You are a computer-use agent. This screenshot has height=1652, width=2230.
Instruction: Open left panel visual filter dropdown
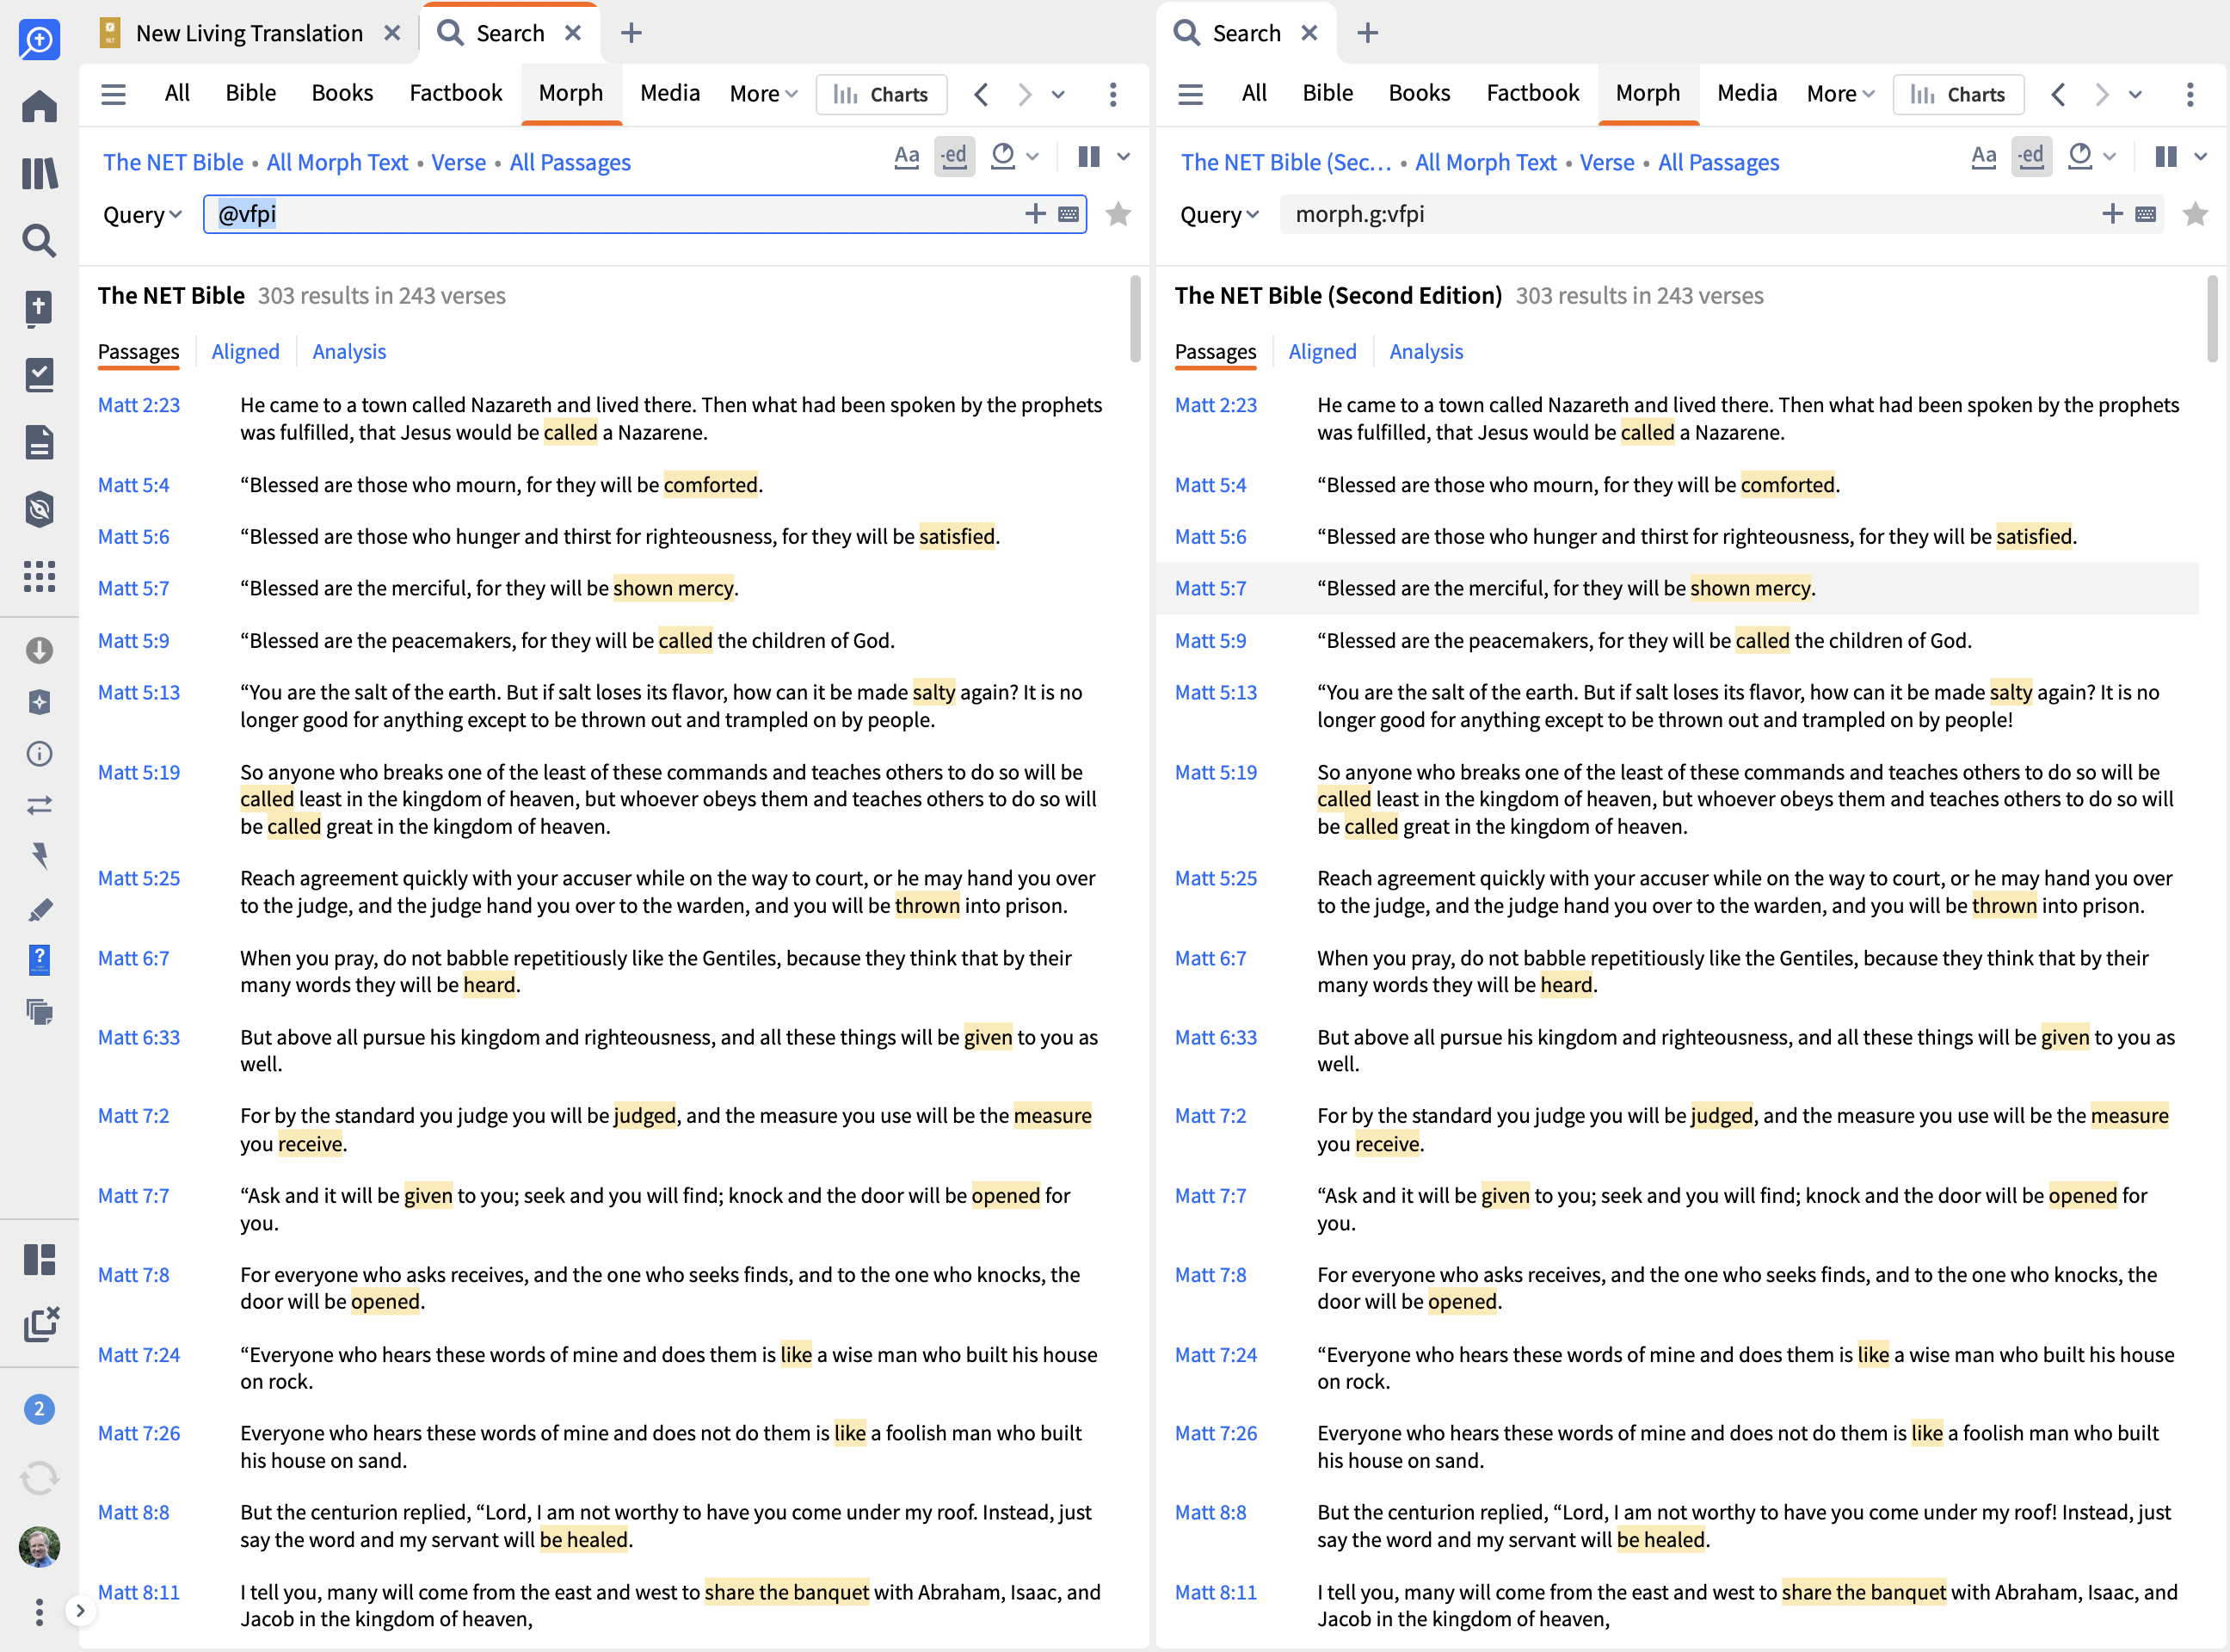[x=1015, y=156]
